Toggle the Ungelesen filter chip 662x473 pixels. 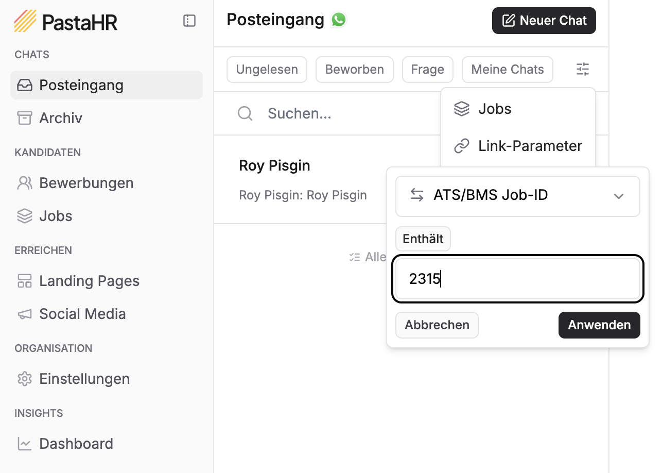coord(267,70)
